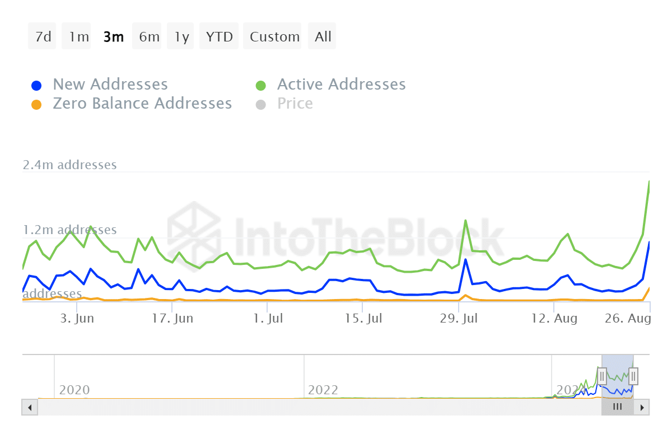Click the navigator right range handle

coord(633,375)
